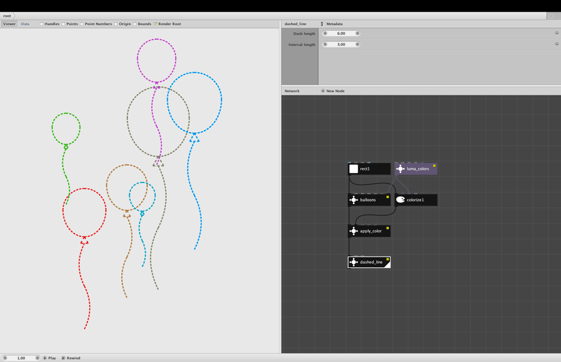Click the Network panel title

292,91
